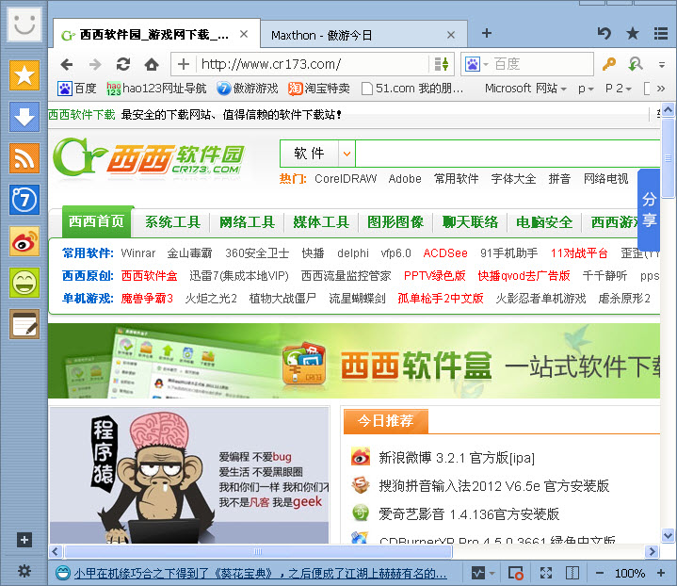Select the 网络工具 navigation tab
677x586 pixels.
pyautogui.click(x=247, y=222)
